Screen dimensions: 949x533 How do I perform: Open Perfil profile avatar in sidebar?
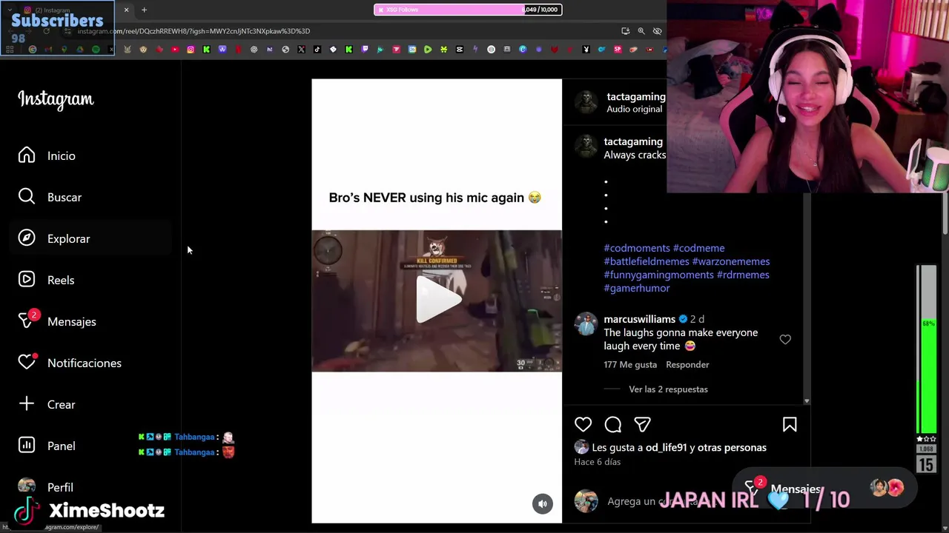(27, 486)
